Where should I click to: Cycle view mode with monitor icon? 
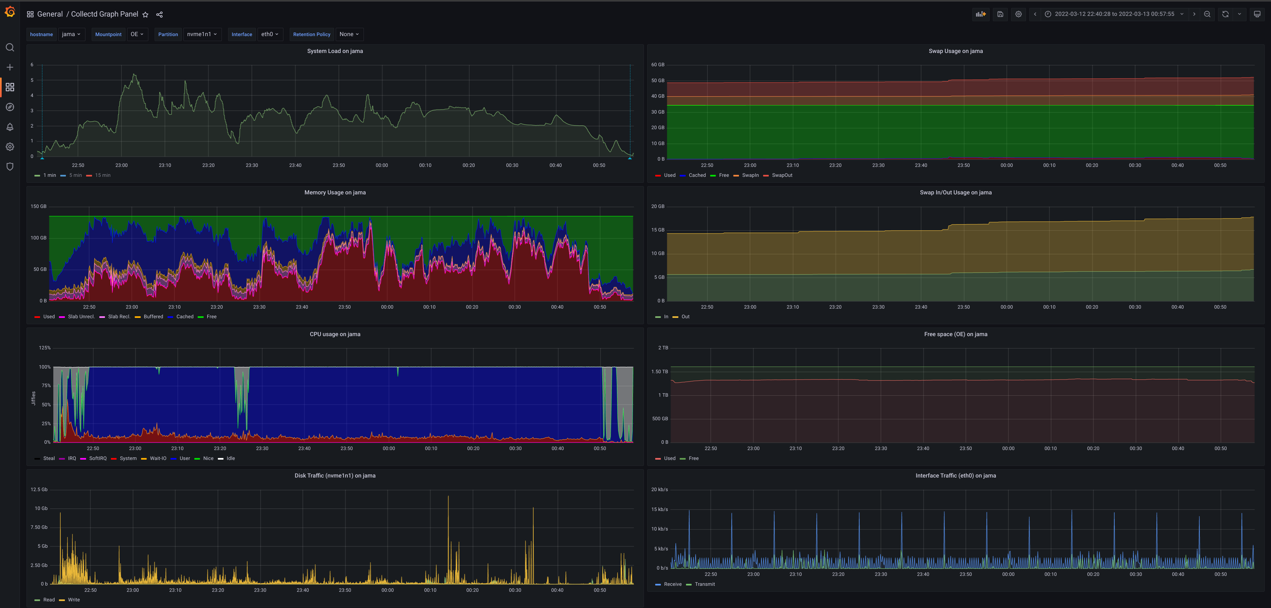1257,14
